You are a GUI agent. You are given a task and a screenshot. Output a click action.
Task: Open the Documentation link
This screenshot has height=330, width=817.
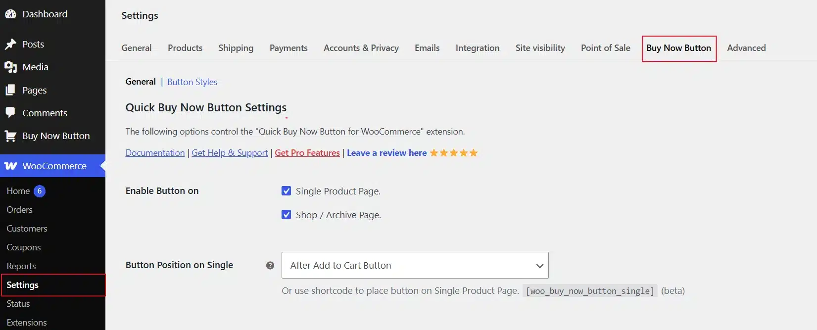click(155, 153)
